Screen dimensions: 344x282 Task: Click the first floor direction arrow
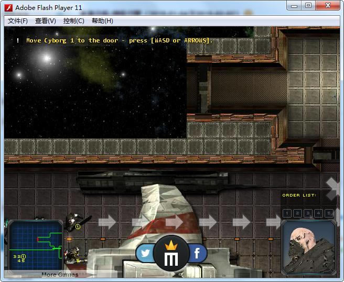pos(107,222)
